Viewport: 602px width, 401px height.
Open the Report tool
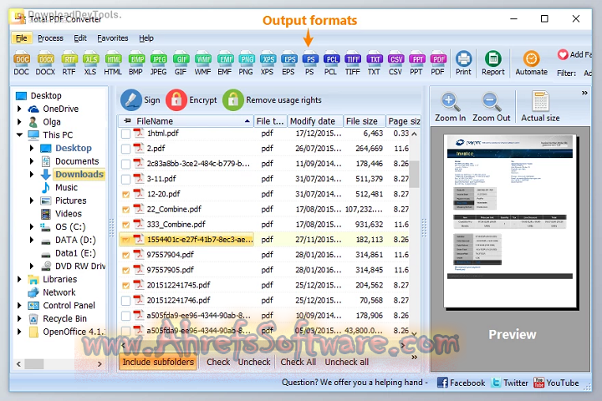coord(493,63)
